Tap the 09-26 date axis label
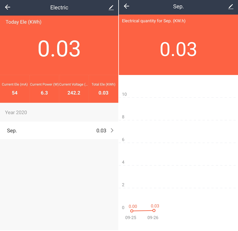The width and height of the screenshot is (238, 231). click(153, 218)
